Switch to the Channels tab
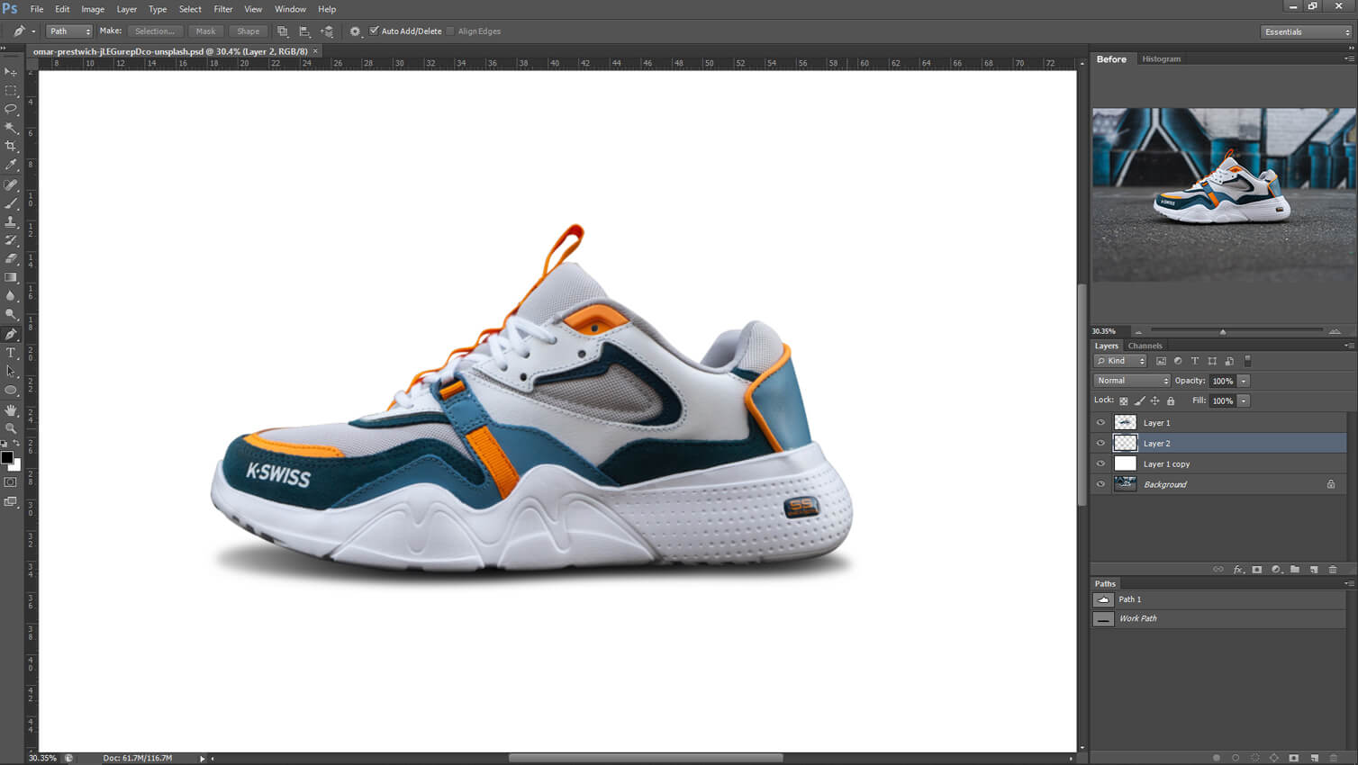Image resolution: width=1358 pixels, height=765 pixels. click(x=1145, y=346)
